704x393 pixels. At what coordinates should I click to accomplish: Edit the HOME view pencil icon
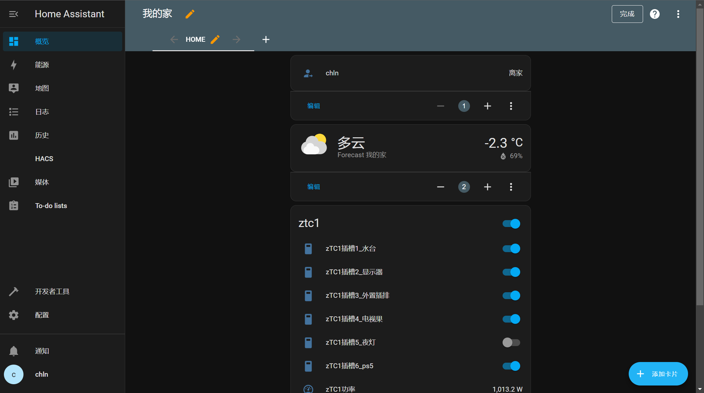(215, 39)
